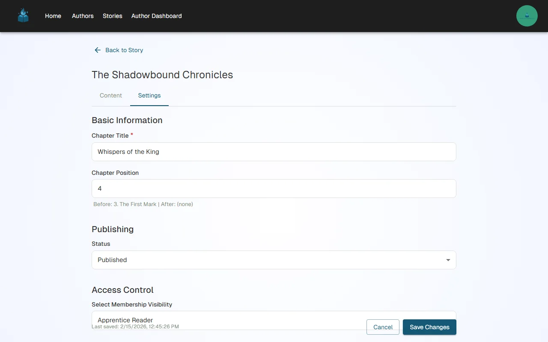Click the Chapter Title input field
Viewport: 548px width, 342px height.
pos(274,151)
